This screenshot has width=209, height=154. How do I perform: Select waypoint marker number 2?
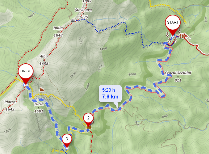click(88, 119)
